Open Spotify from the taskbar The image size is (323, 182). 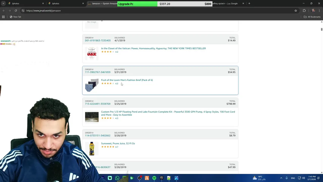click(x=154, y=178)
